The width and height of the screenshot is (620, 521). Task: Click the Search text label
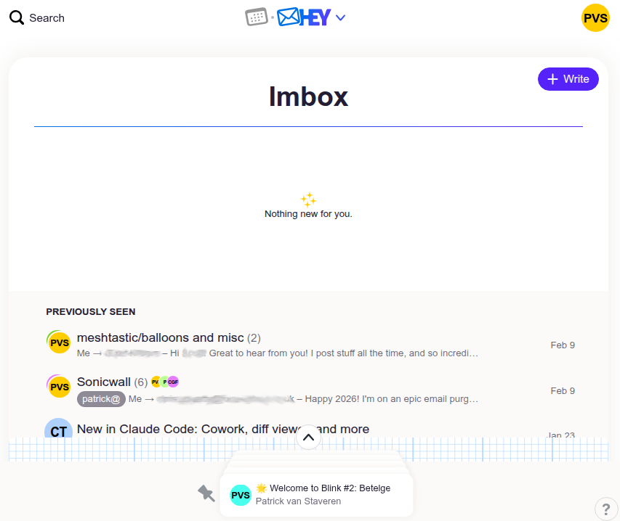click(47, 18)
